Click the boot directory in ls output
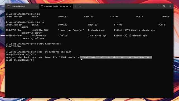This screenshot has height=101, width=179. click(x=27, y=57)
